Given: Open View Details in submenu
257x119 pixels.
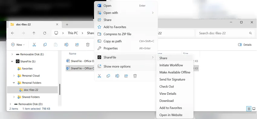Looking at the screenshot, I should point(175,94).
